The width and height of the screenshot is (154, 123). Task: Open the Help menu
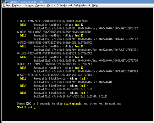click(x=95, y=5)
